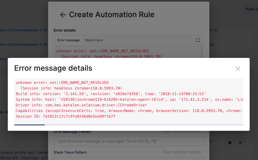Click the Session ID line in error details
The image size is (258, 160).
click(x=65, y=116)
